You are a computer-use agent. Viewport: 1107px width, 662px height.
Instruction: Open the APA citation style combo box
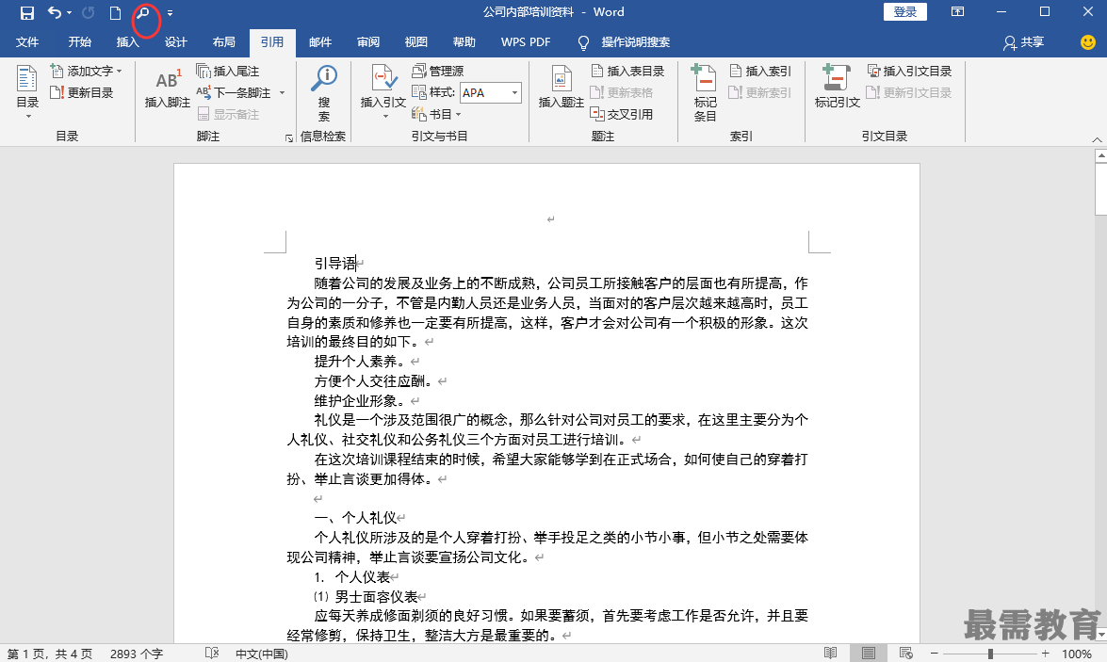coord(491,92)
